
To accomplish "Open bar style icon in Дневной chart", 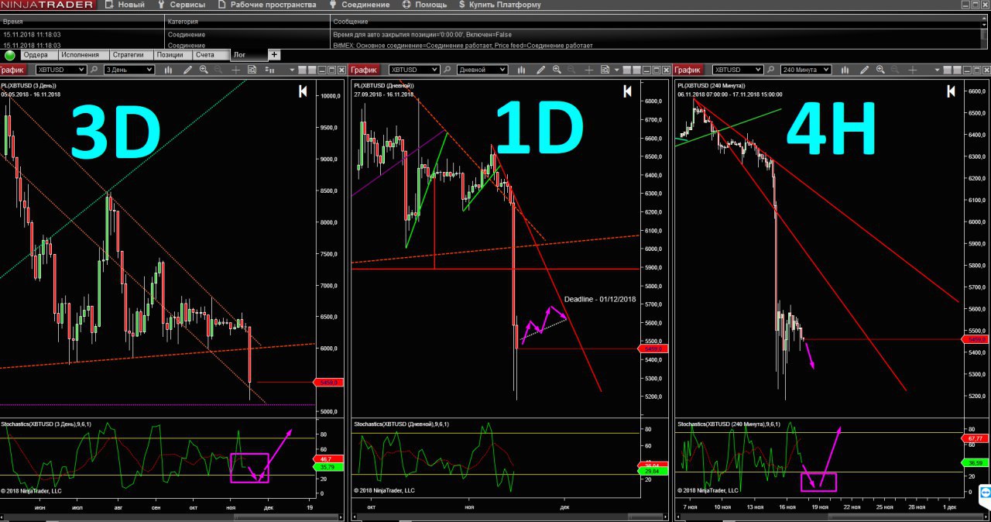I will [x=521, y=70].
